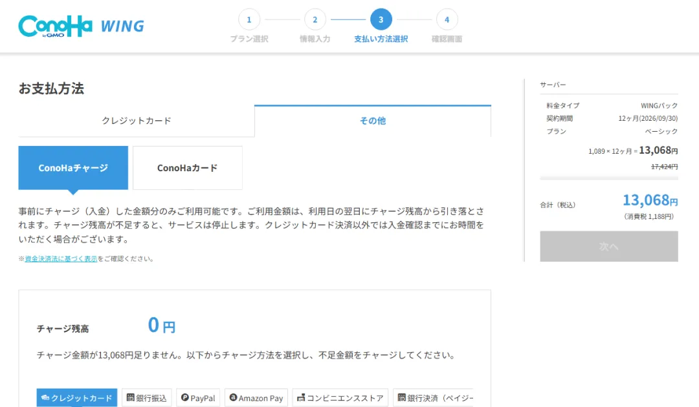This screenshot has height=407, width=699.
Task: Click the 0 円 balance value
Action: point(161,325)
